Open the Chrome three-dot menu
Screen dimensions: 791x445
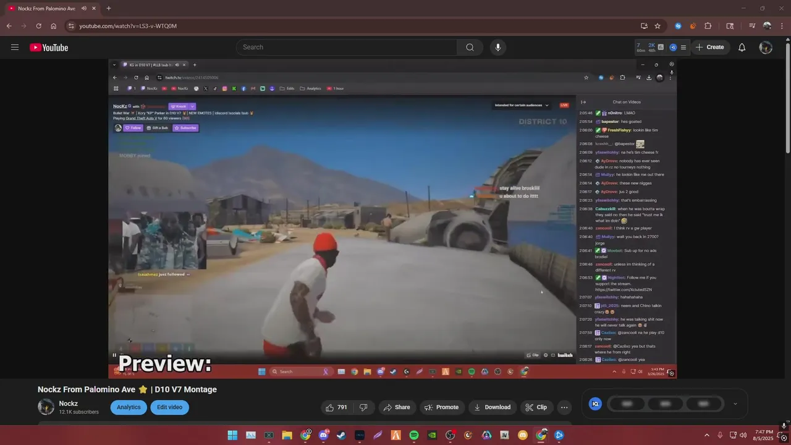coord(781,26)
